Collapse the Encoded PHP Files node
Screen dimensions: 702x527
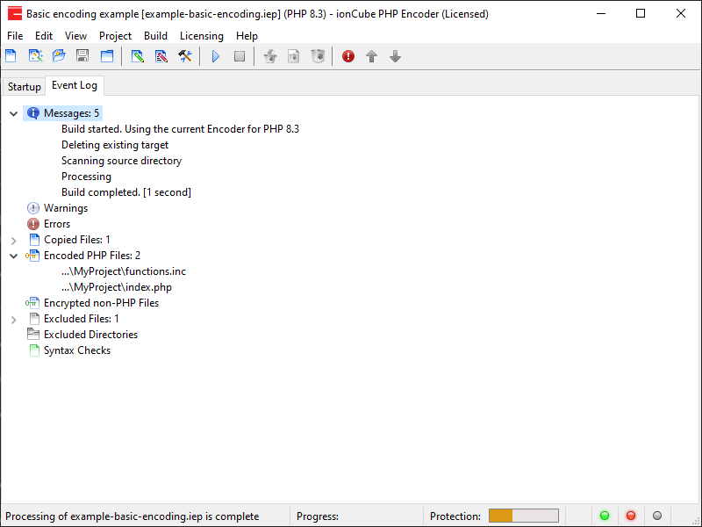(13, 256)
